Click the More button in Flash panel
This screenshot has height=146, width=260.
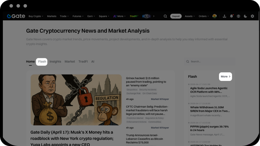(225, 76)
